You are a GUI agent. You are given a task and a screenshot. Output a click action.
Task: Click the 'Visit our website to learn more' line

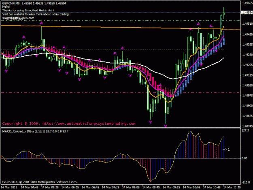click(36, 14)
